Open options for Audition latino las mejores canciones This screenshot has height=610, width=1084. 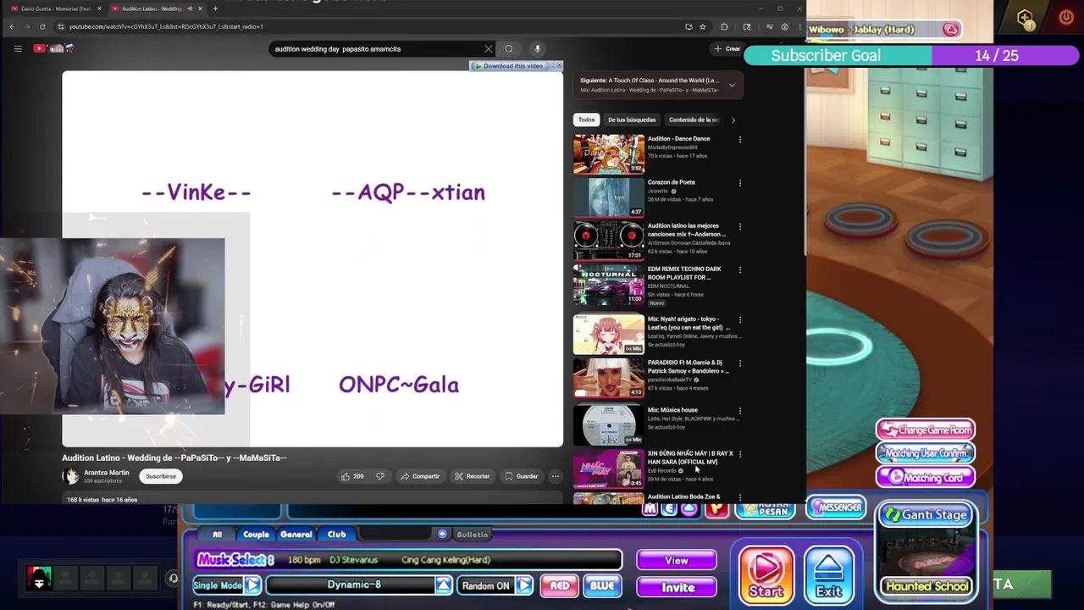click(x=740, y=227)
